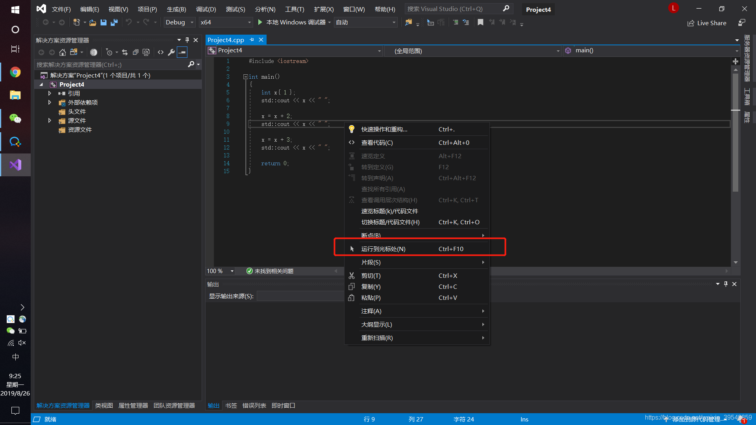The height and width of the screenshot is (425, 756).
Task: Open Properties wrench icon in Solution Explorer
Action: click(x=171, y=52)
